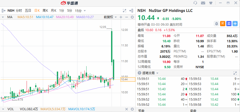Click the 10.44 price tag on chart axis

pos(128,79)
